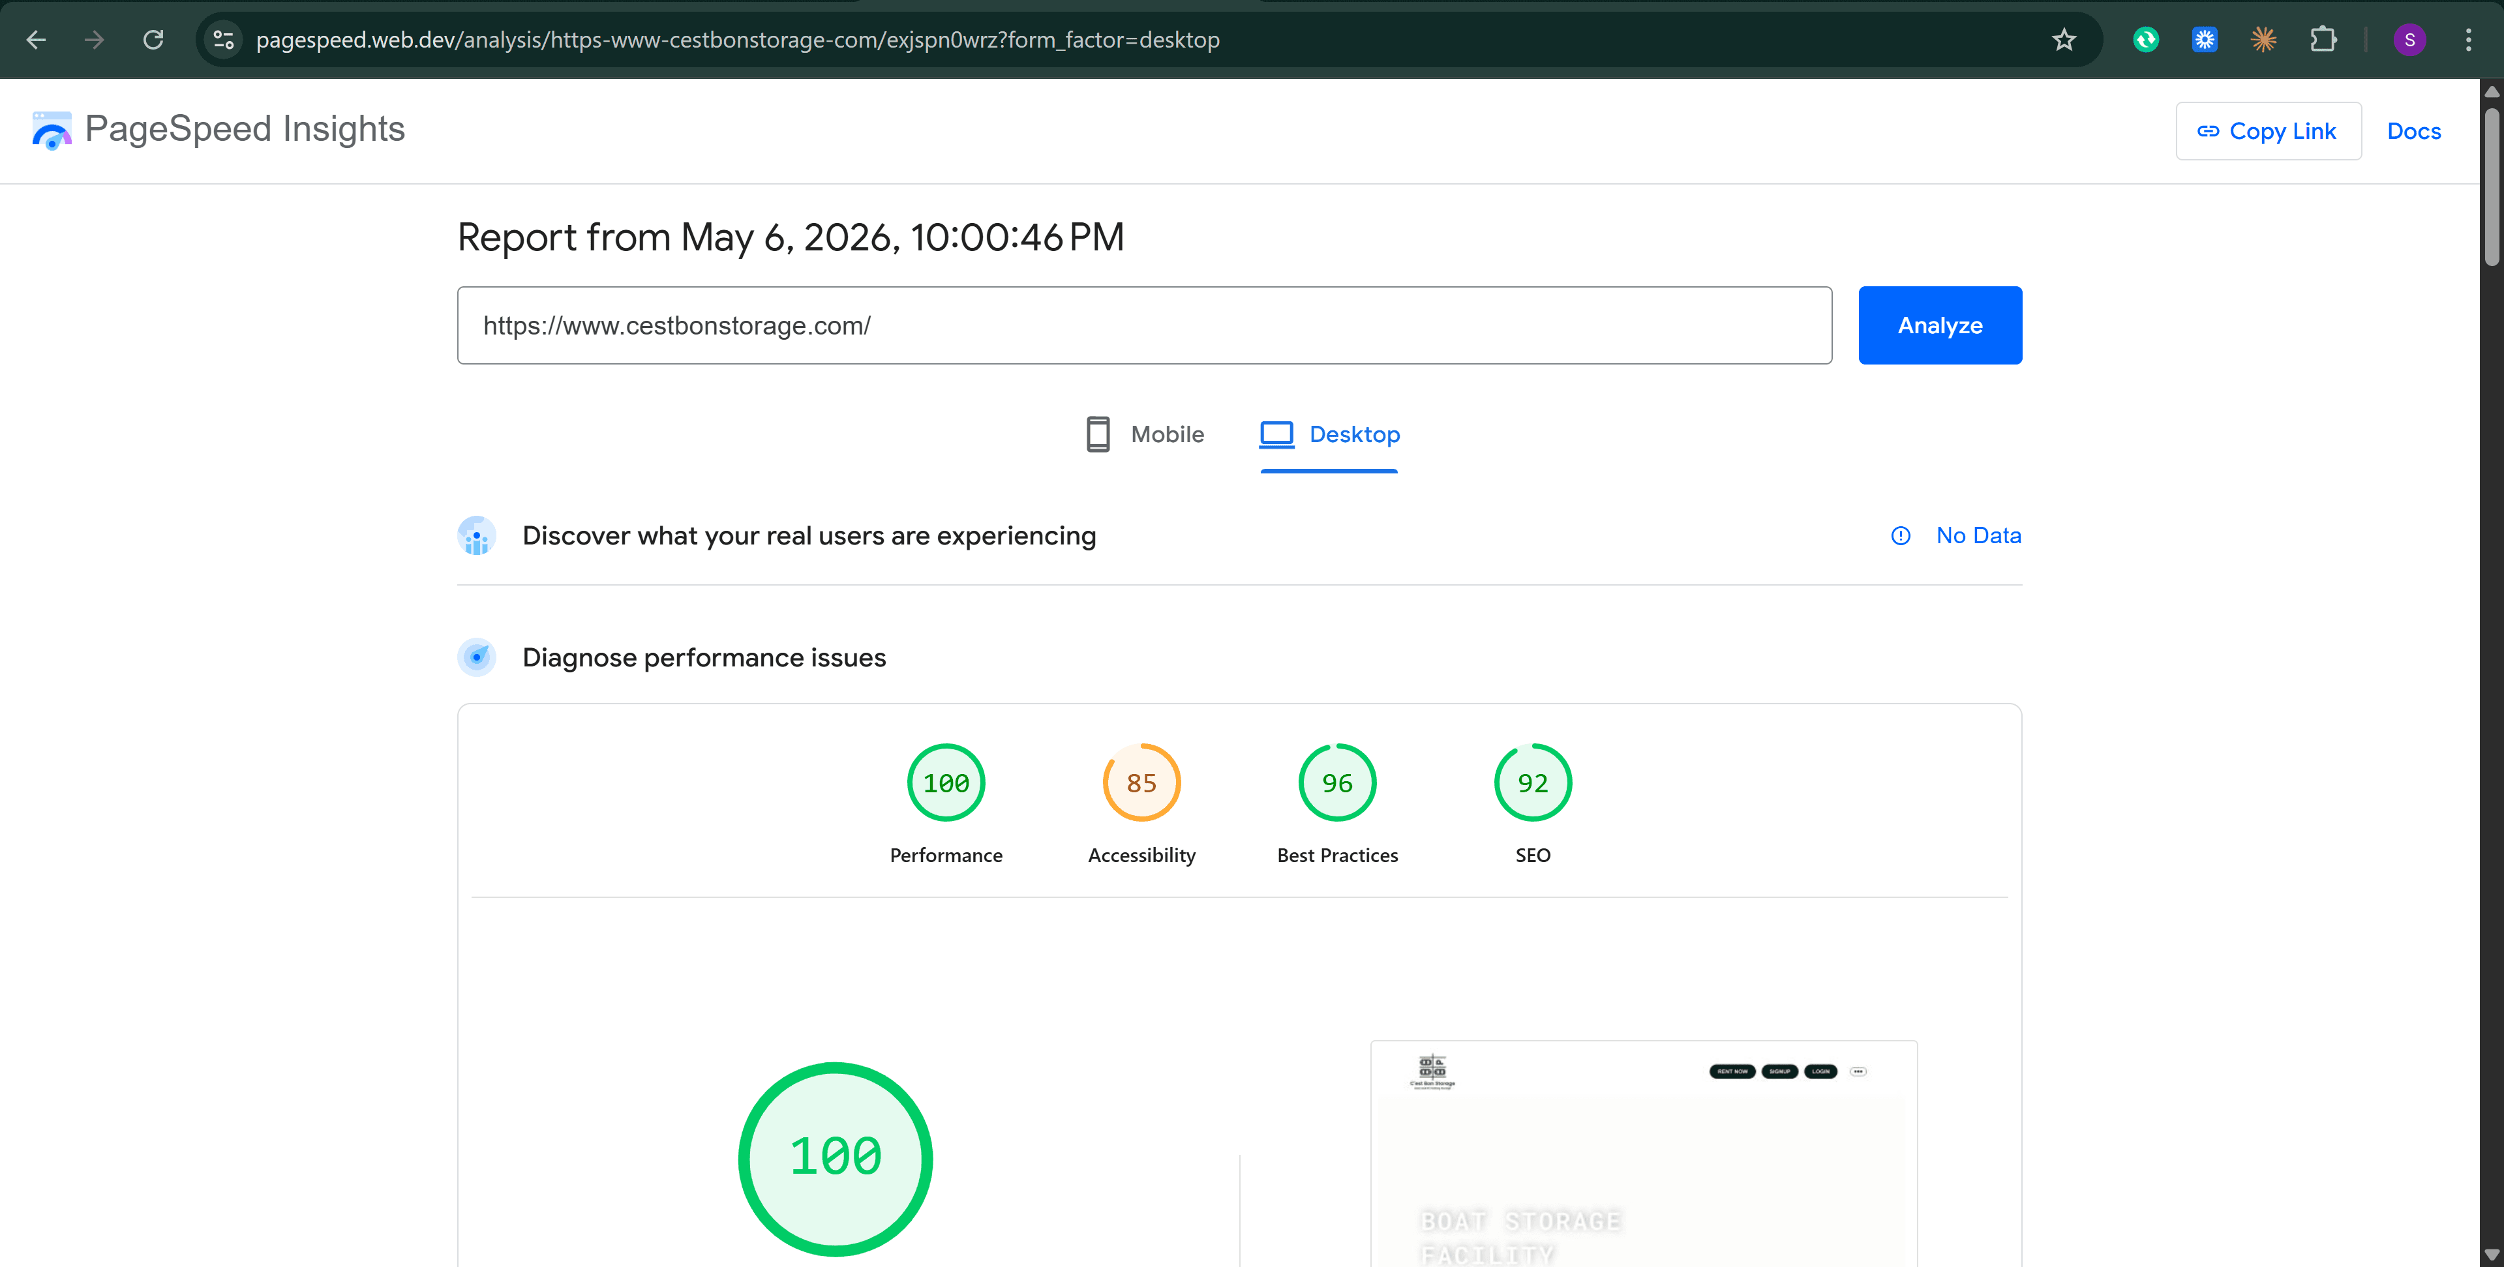
Task: Open the Extensions puzzle piece menu
Action: (2323, 40)
